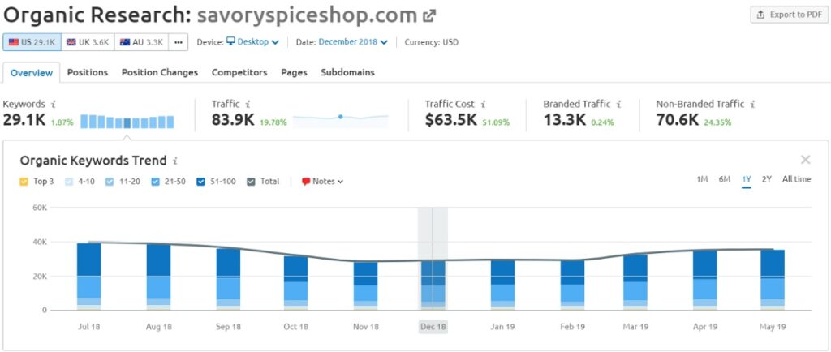This screenshot has width=831, height=352.
Task: Click the 29.1K keywords value
Action: 24,120
